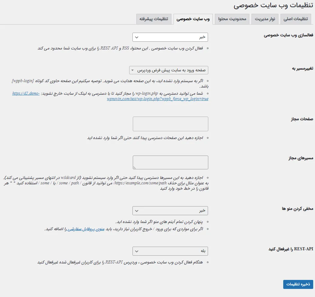Click the مسیرهای مجاز label
Viewport: 315px width, 297px height.
click(301, 158)
